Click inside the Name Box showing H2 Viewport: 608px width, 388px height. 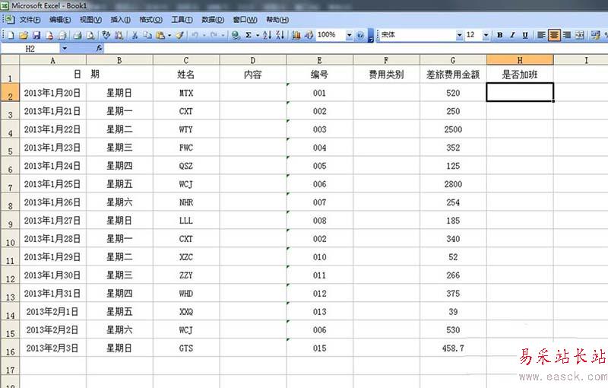point(30,49)
